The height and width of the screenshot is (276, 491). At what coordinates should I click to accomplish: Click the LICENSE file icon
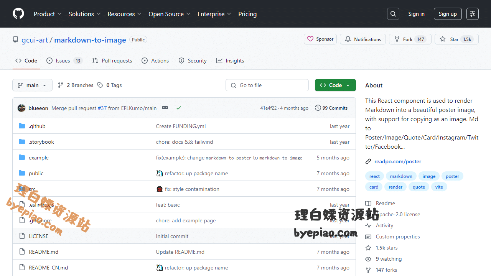click(x=22, y=236)
